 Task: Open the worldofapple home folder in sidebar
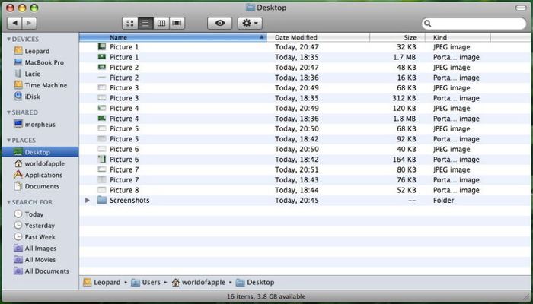click(40, 163)
